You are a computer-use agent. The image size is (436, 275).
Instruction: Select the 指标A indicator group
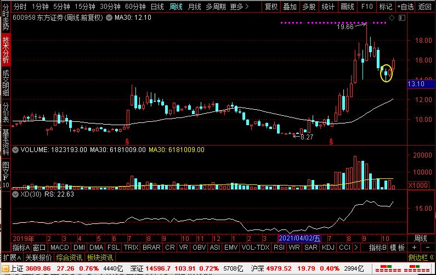21,248
